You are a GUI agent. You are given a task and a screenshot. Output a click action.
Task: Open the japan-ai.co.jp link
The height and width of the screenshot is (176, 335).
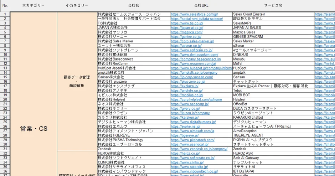(x=187, y=28)
